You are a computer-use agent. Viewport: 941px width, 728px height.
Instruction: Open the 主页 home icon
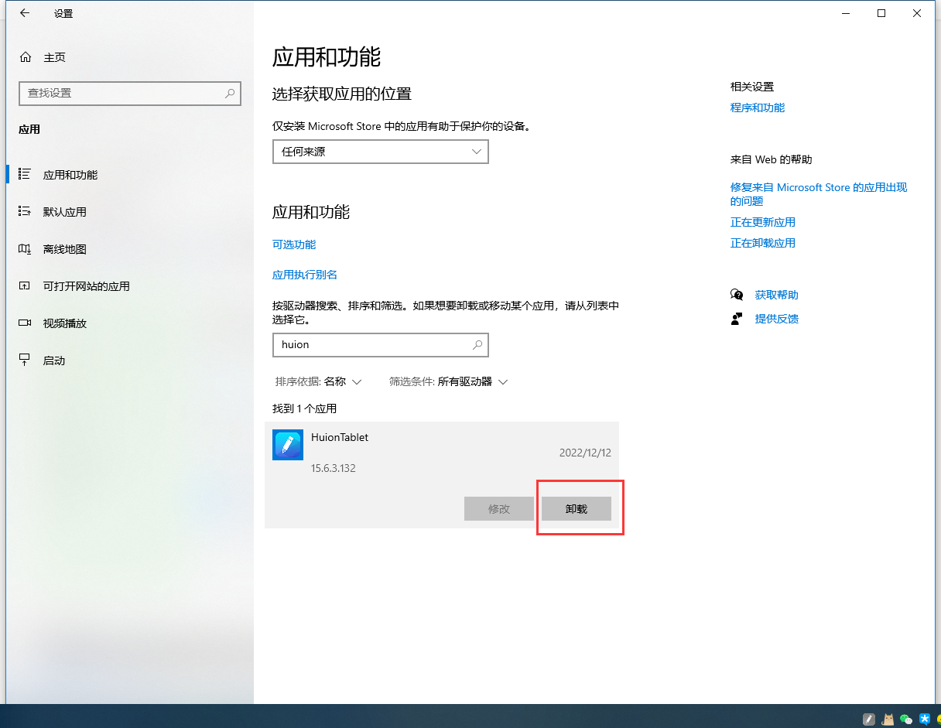tap(26, 57)
